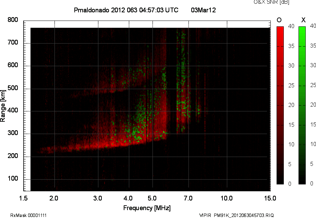Click the 0 value on the O colorbar
The width and height of the screenshot is (316, 218).
pyautogui.click(x=290, y=184)
